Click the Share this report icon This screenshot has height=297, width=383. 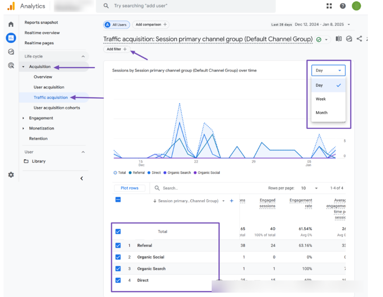pyautogui.click(x=359, y=39)
